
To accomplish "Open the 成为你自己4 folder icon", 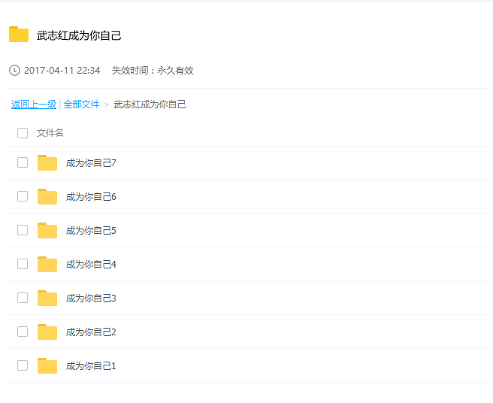I will pyautogui.click(x=47, y=264).
